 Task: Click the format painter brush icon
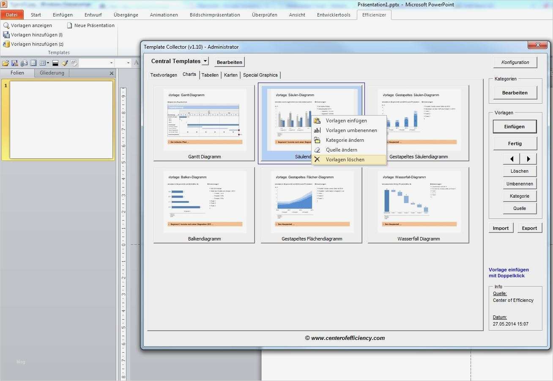(x=65, y=63)
